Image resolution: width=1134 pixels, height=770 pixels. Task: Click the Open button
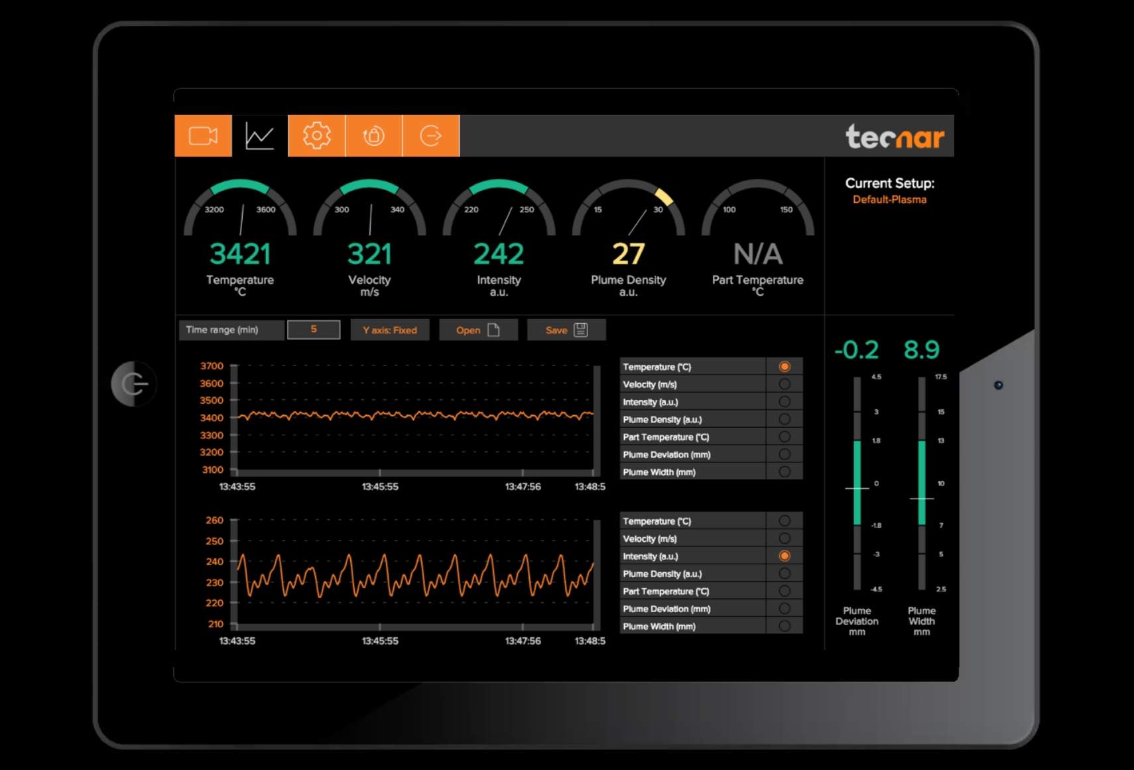click(x=478, y=330)
